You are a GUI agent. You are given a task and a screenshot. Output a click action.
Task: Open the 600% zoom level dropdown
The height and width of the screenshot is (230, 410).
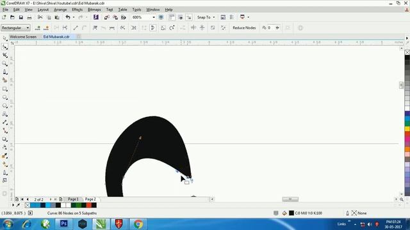154,17
